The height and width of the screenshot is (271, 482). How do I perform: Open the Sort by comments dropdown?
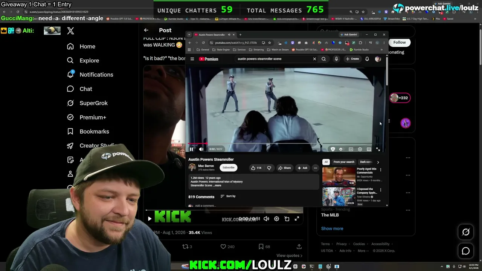pyautogui.click(x=228, y=196)
